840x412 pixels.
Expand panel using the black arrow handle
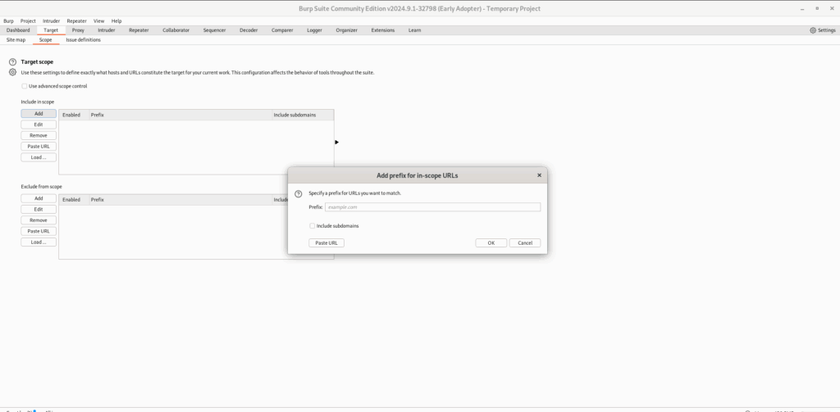[x=336, y=143]
